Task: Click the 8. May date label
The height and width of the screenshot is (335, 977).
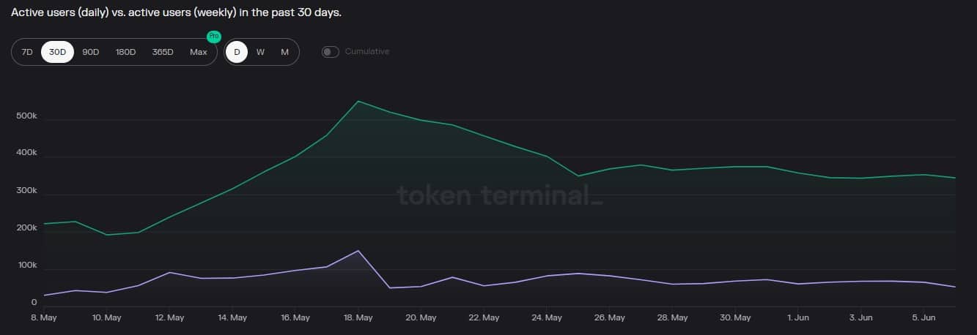Action: pyautogui.click(x=45, y=318)
